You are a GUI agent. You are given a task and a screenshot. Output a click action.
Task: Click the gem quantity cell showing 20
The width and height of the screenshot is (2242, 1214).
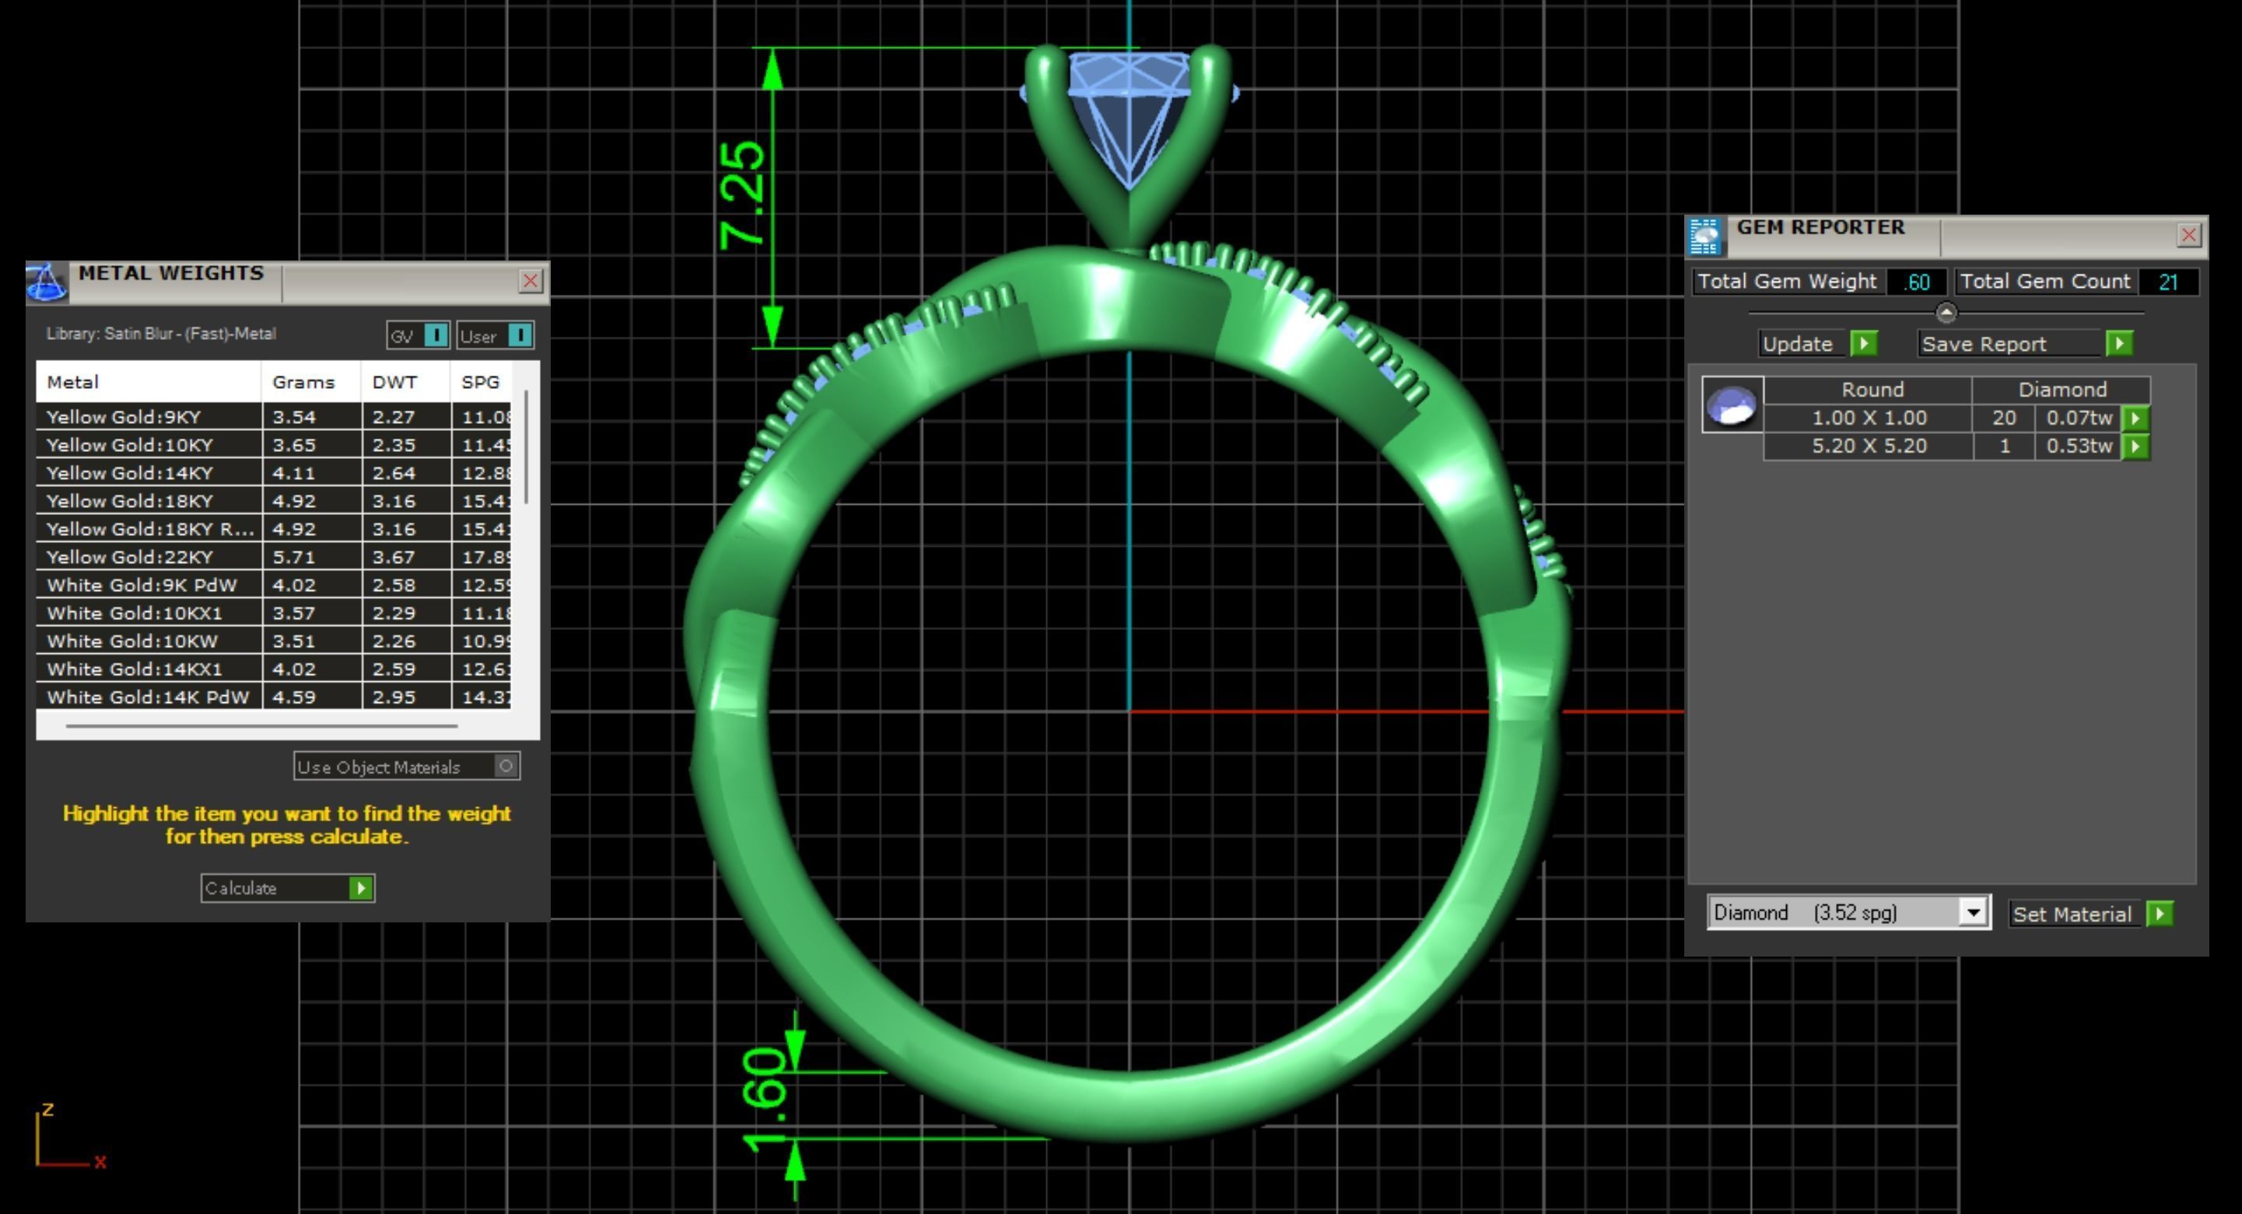click(2003, 418)
